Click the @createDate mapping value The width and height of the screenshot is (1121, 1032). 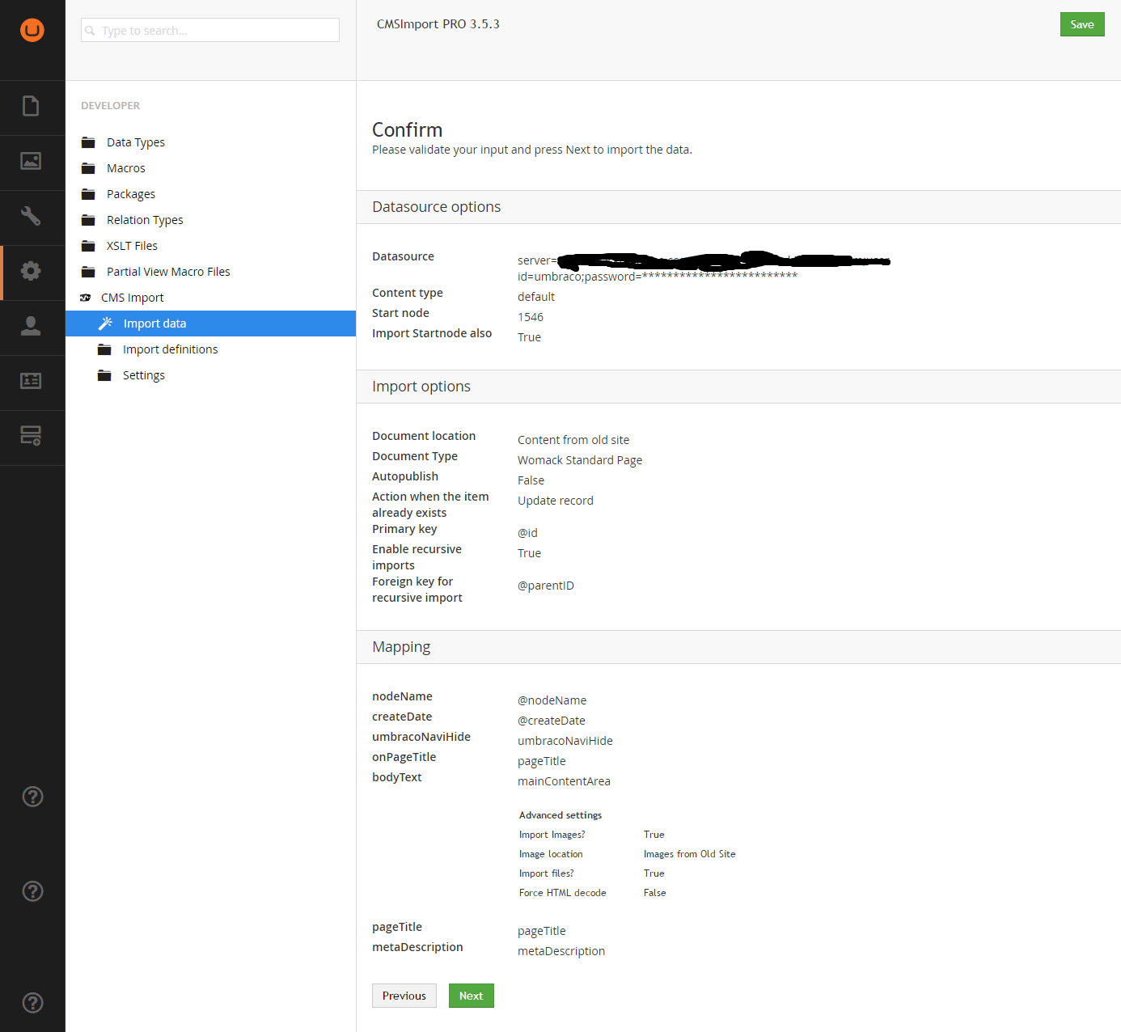tap(552, 721)
